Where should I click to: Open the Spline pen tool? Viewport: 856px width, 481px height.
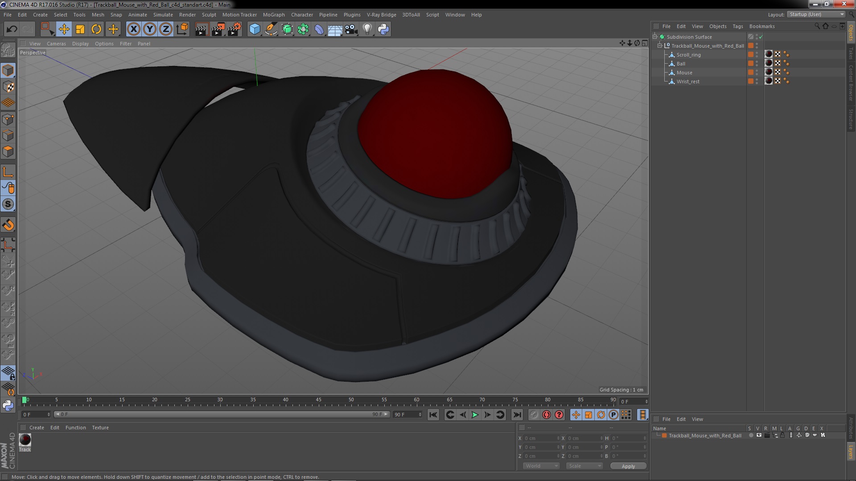(271, 29)
